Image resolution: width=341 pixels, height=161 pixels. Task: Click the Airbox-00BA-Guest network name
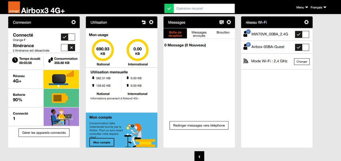click(268, 47)
